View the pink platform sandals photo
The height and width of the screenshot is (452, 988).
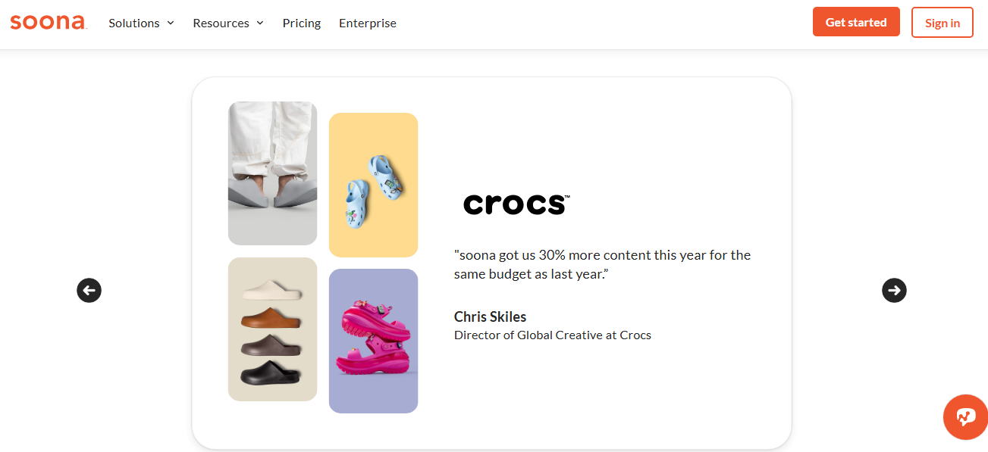pyautogui.click(x=373, y=341)
